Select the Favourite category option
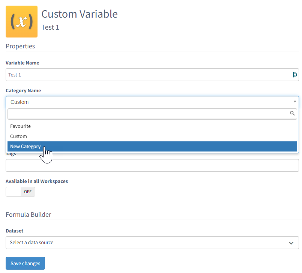The image size is (302, 273). pos(21,126)
